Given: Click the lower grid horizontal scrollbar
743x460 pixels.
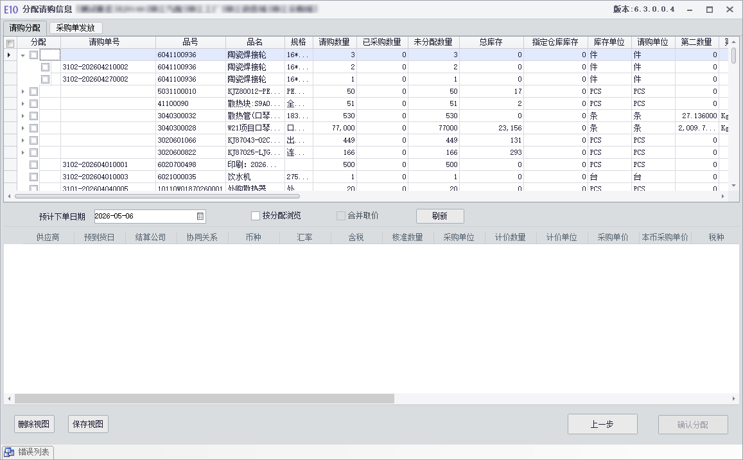Looking at the screenshot, I should pyautogui.click(x=204, y=399).
